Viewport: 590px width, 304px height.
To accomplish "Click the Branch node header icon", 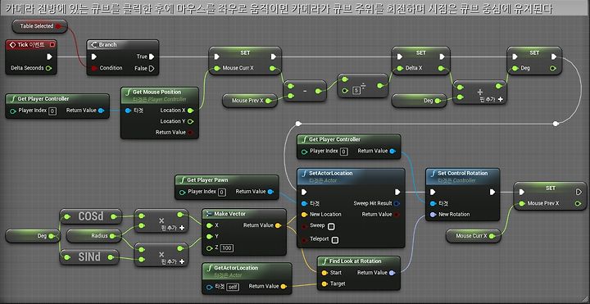I will [x=93, y=45].
